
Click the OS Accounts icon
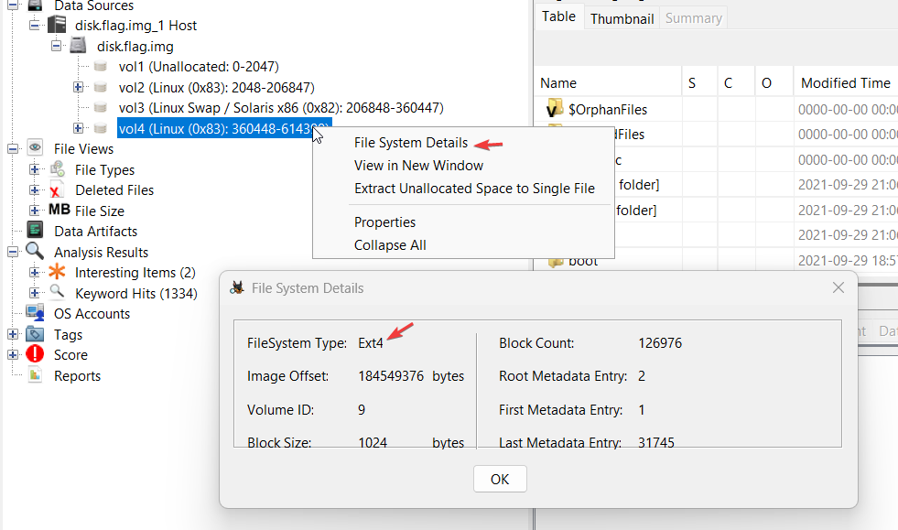35,314
